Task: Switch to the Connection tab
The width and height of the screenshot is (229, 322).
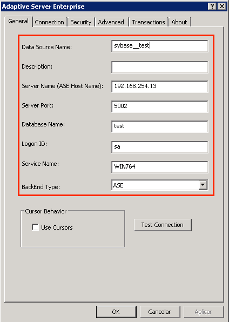Action: 50,22
